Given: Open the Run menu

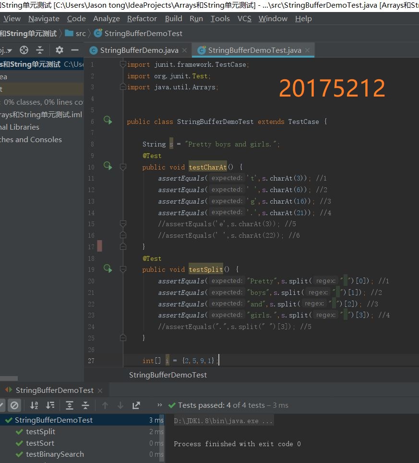Looking at the screenshot, I should point(196,19).
